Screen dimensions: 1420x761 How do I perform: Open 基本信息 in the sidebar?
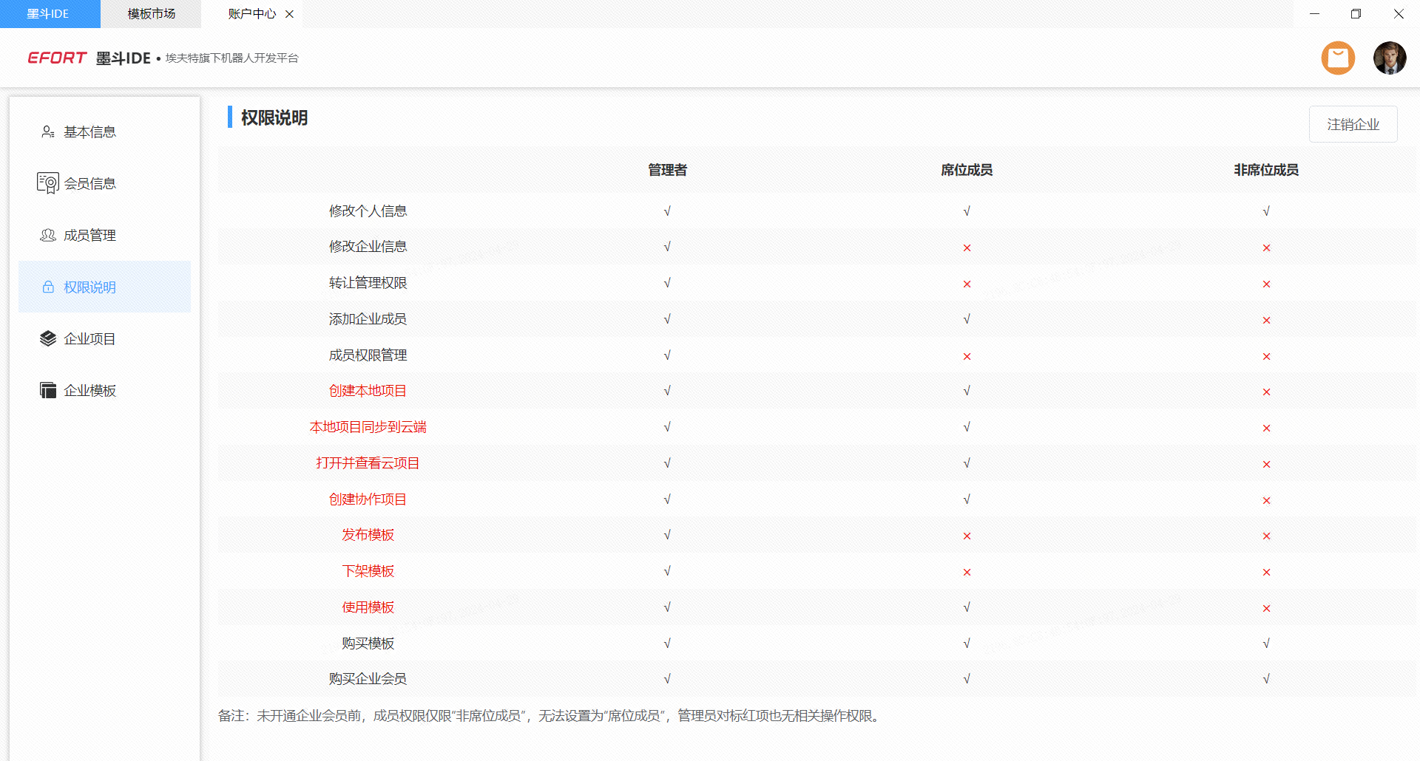pyautogui.click(x=89, y=132)
